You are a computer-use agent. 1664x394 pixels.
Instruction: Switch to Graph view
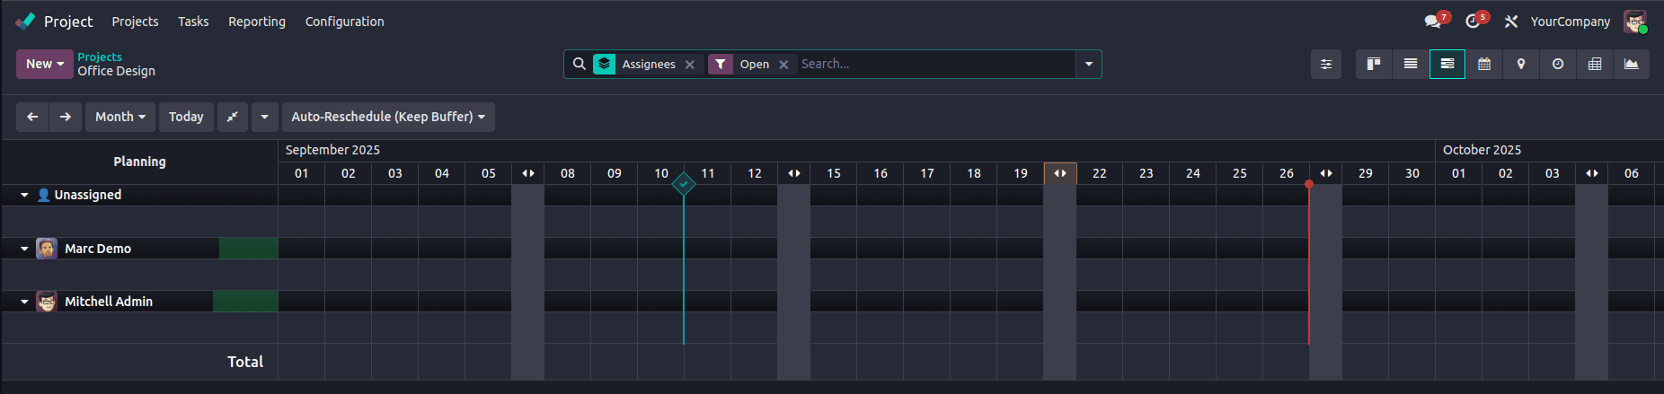coord(1632,64)
